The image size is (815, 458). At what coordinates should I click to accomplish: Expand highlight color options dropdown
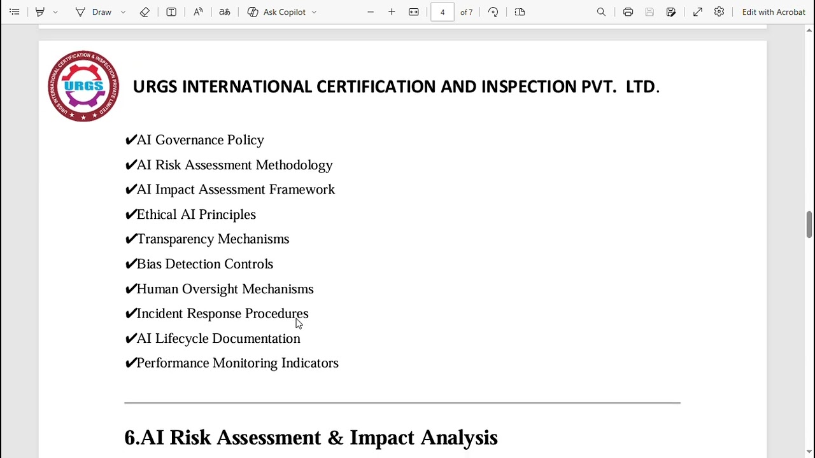coord(55,12)
